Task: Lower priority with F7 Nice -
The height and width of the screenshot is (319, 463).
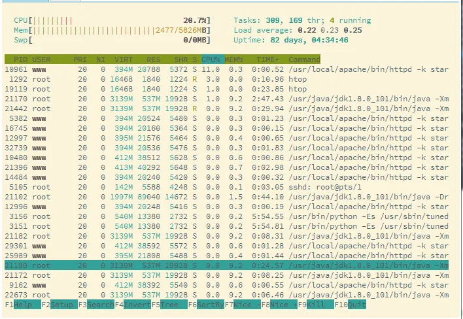Action: (243, 305)
